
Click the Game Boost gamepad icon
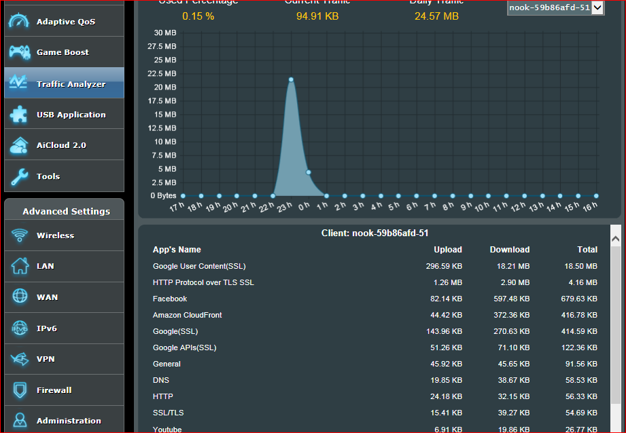(x=19, y=52)
